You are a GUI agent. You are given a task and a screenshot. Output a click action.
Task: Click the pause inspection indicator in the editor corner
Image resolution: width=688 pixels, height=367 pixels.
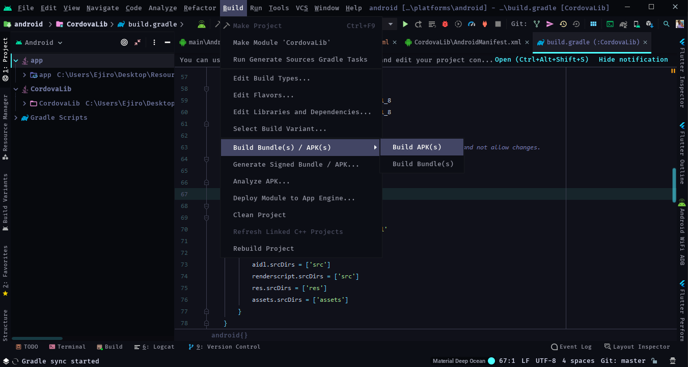[x=673, y=72]
